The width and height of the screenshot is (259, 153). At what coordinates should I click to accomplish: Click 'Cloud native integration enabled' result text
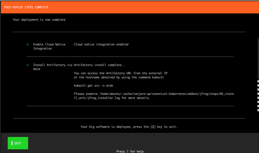(x=101, y=44)
